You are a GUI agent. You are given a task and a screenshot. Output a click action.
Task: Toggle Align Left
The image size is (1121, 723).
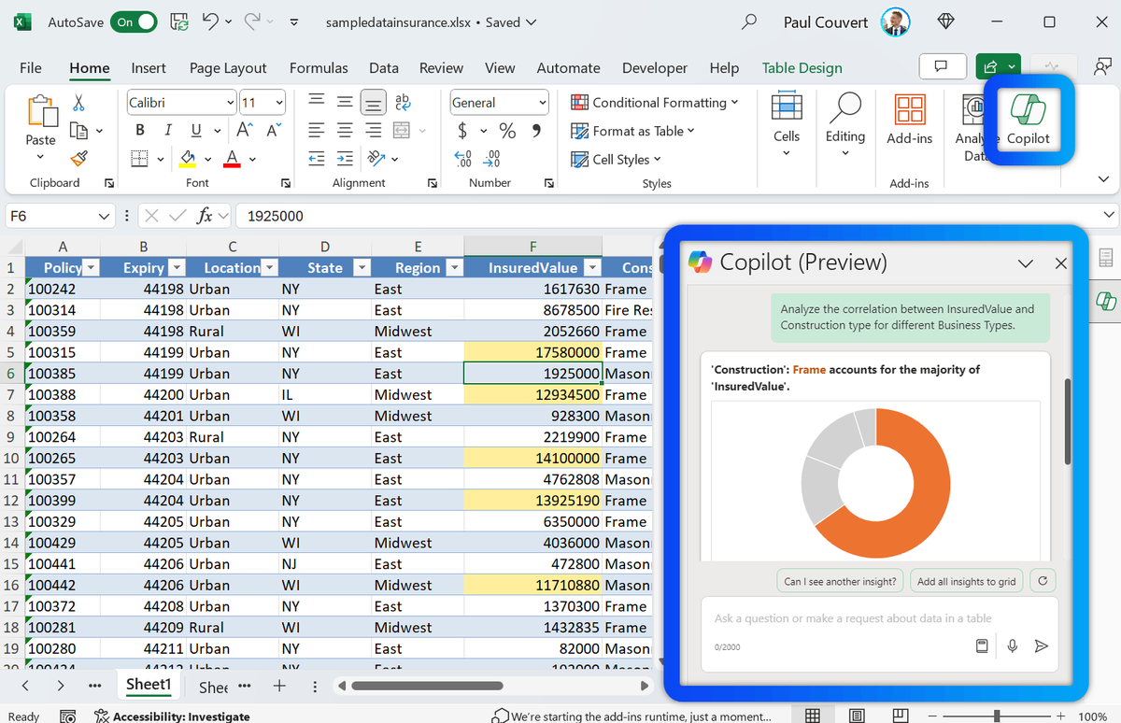(317, 131)
